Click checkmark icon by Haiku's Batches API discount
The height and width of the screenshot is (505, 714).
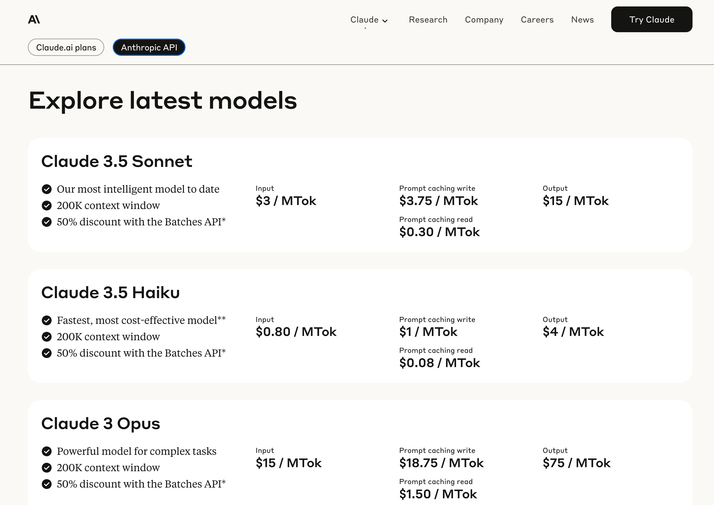[47, 353]
